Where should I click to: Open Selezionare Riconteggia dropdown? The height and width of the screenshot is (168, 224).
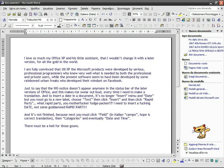coord(220,14)
